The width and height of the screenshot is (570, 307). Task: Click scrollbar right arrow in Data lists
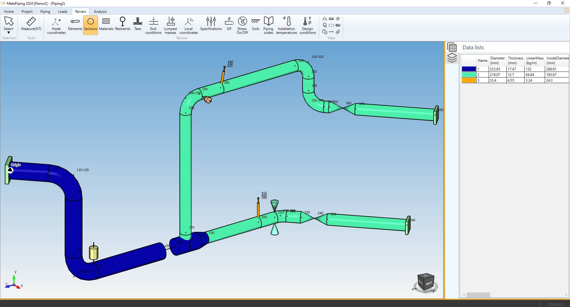point(566,295)
